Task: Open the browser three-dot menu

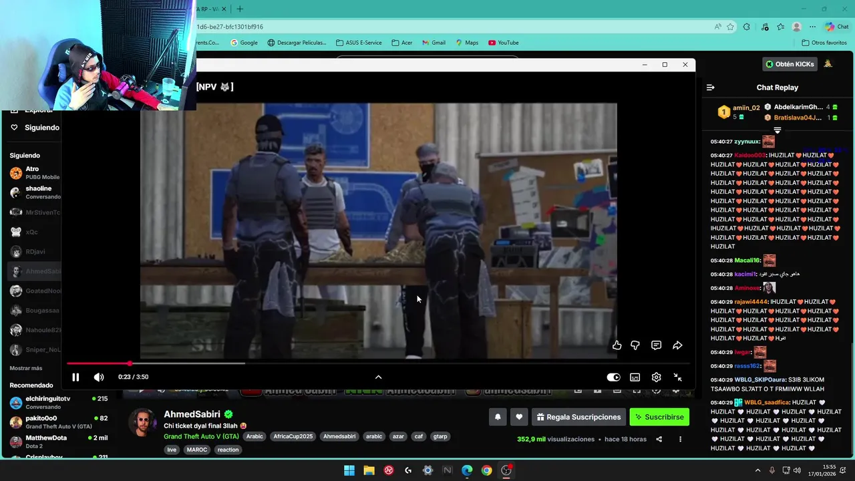Action: (x=812, y=27)
